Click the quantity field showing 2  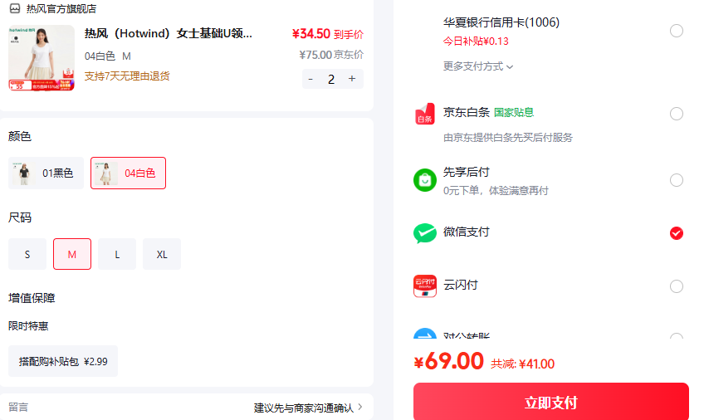point(331,79)
